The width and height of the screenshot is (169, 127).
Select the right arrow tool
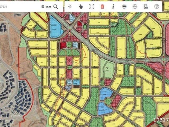tap(70, 7)
